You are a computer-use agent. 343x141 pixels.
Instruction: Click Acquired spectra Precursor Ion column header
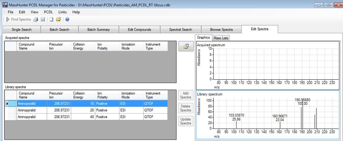point(59,46)
